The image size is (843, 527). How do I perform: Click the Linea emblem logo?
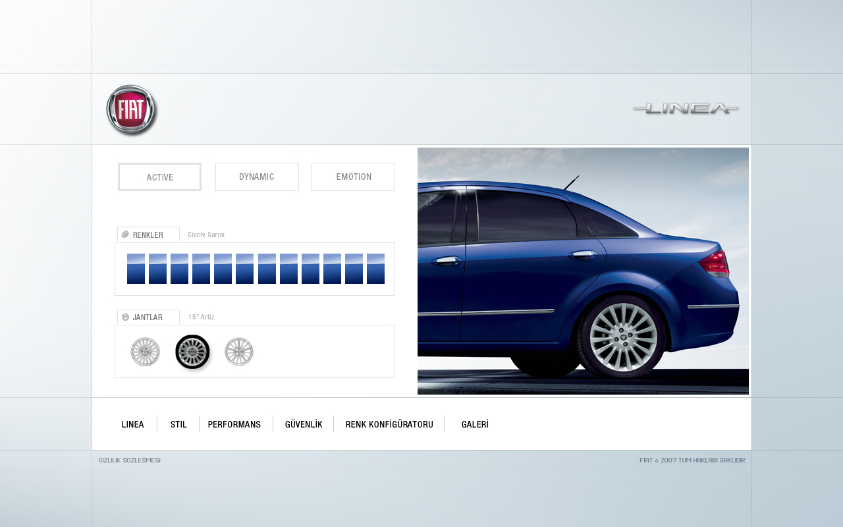click(x=686, y=109)
